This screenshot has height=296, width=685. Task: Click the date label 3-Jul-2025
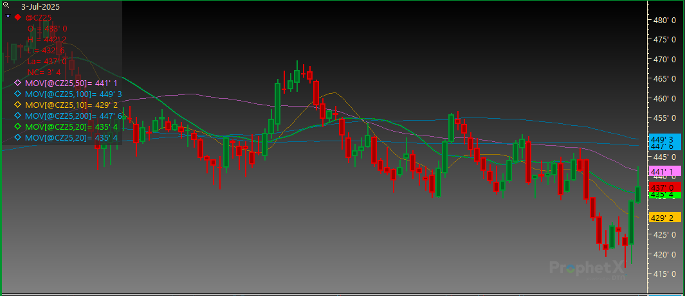pyautogui.click(x=40, y=7)
